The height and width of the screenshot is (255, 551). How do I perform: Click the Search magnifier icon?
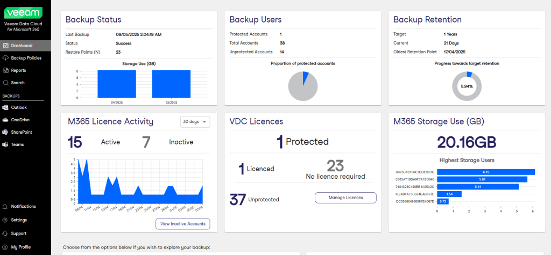coord(5,83)
